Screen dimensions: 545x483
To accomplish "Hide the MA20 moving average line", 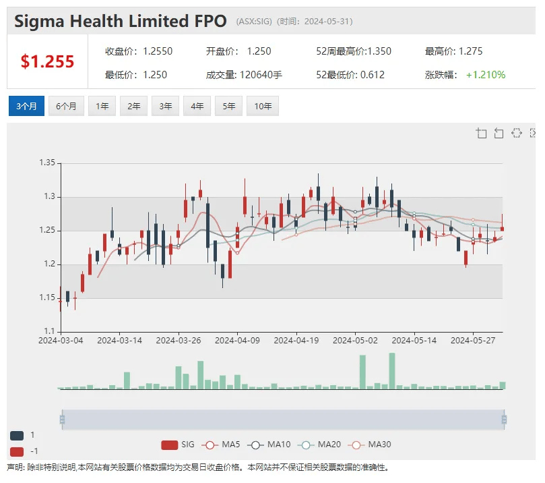I will pyautogui.click(x=319, y=445).
